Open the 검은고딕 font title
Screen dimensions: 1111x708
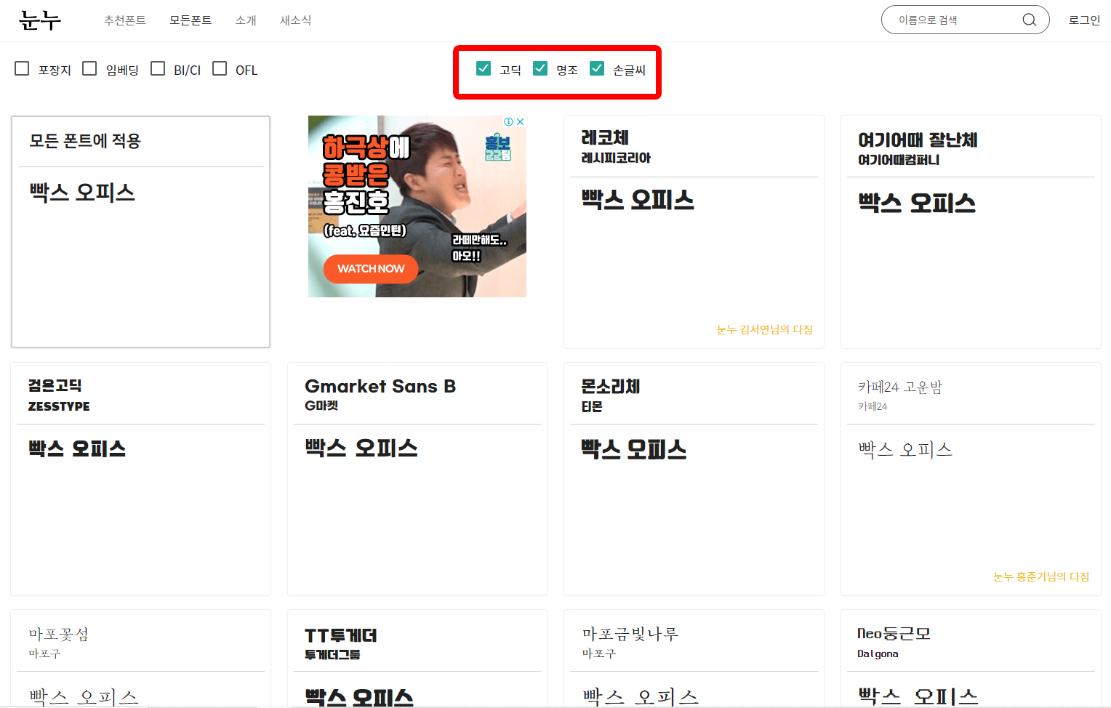tap(55, 385)
